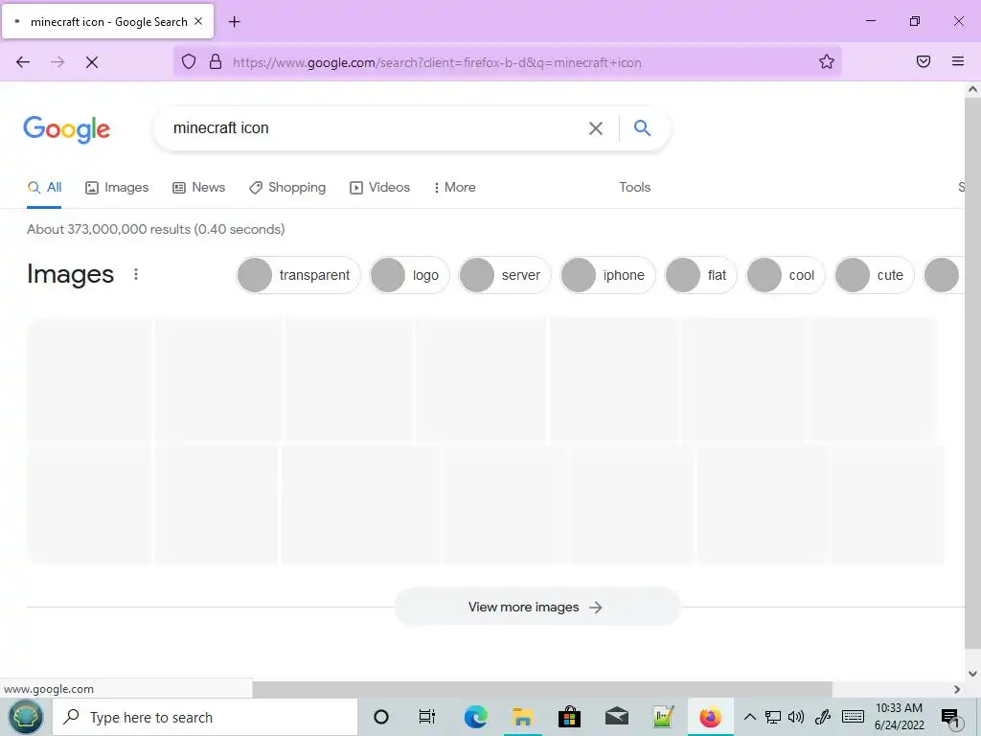
Task: Show hidden system tray icons
Action: (x=749, y=717)
